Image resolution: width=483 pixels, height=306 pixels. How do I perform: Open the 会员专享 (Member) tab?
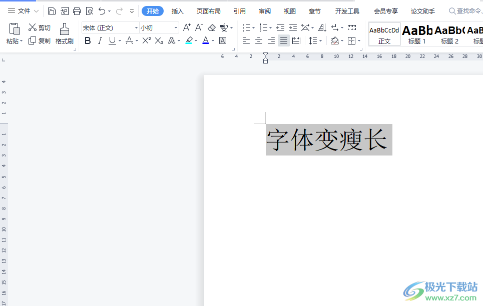386,11
